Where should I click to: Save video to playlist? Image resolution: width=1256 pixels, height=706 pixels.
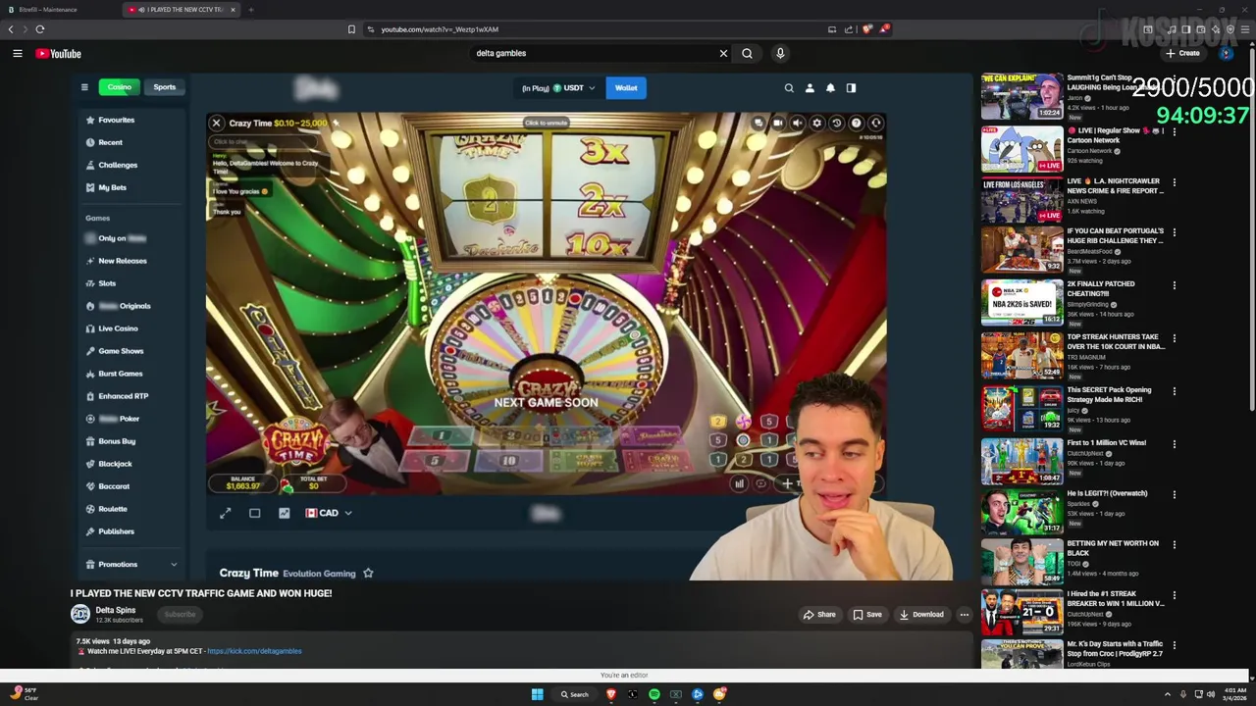[867, 615]
